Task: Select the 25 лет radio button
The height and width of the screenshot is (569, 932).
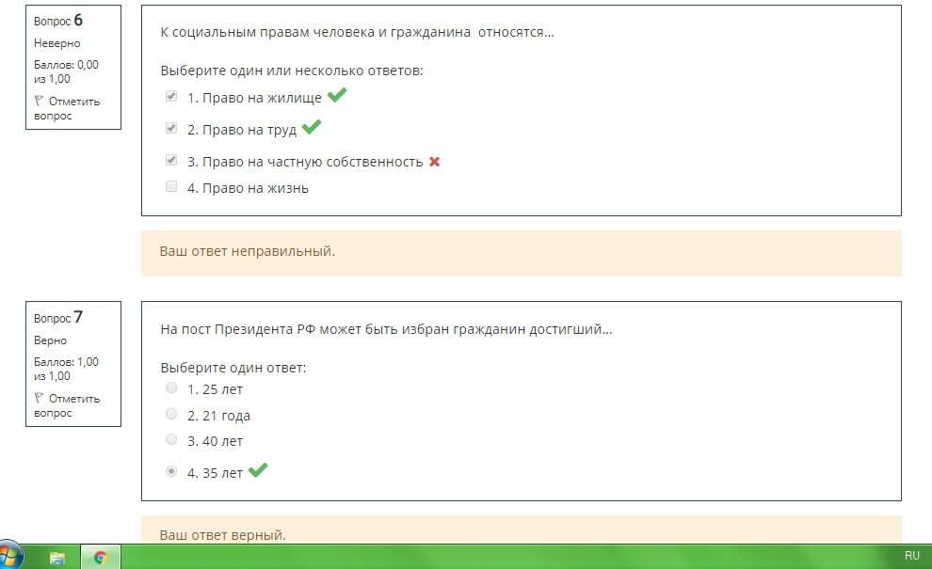Action: 171,387
